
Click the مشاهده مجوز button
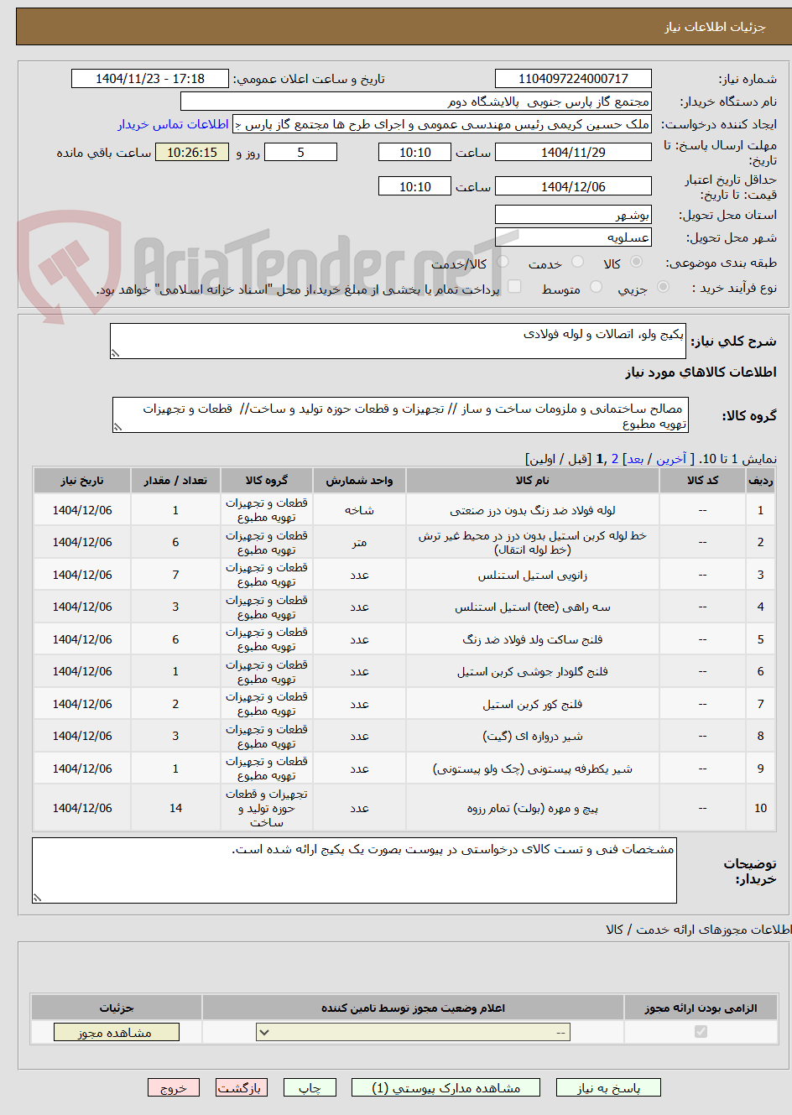116,1032
